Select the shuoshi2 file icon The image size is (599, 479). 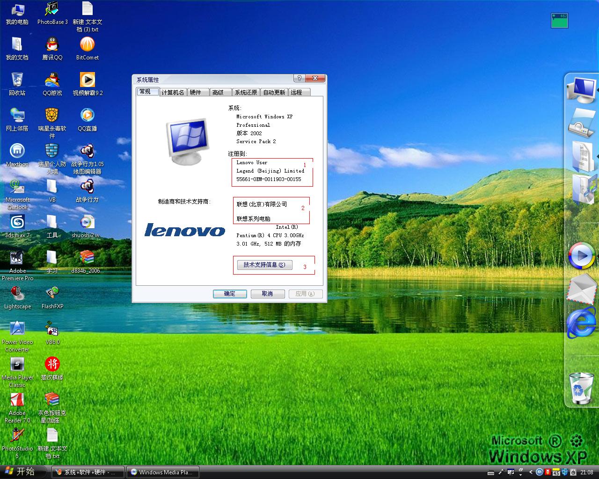[88, 226]
